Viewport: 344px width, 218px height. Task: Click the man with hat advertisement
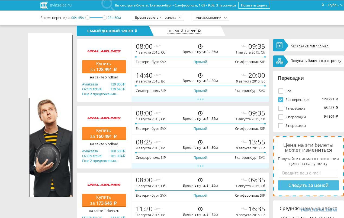pos(51,147)
